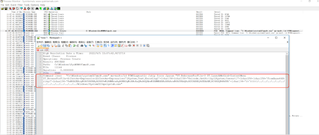Toggle show all characters pilcrow icon
Viewport: 319px width, 135px height.
coord(109,46)
